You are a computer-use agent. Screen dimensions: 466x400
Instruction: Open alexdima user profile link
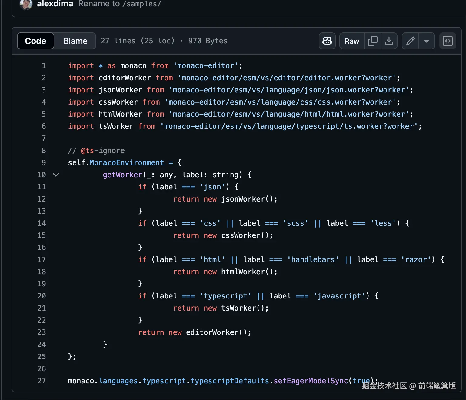coord(55,4)
